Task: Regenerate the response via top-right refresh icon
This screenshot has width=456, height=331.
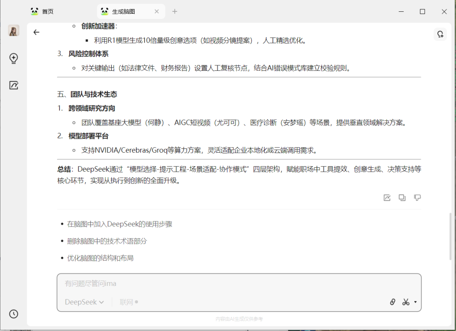Action: 440,34
